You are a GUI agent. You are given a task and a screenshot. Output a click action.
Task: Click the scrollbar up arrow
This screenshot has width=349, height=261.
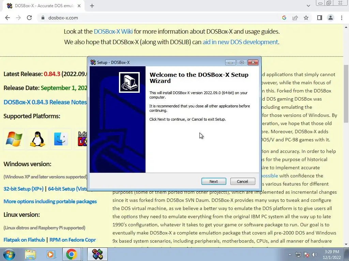click(x=346, y=27)
